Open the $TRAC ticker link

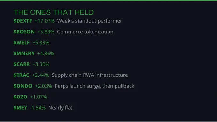tap(21, 75)
